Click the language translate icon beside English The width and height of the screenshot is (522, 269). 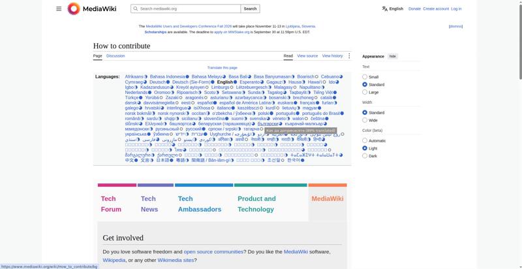tap(385, 8)
